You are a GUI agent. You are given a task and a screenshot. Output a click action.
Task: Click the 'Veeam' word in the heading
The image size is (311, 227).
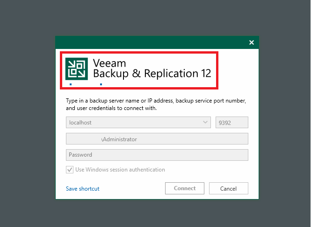[x=109, y=63]
